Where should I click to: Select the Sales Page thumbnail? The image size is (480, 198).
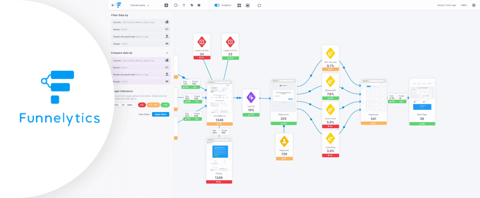[422, 95]
